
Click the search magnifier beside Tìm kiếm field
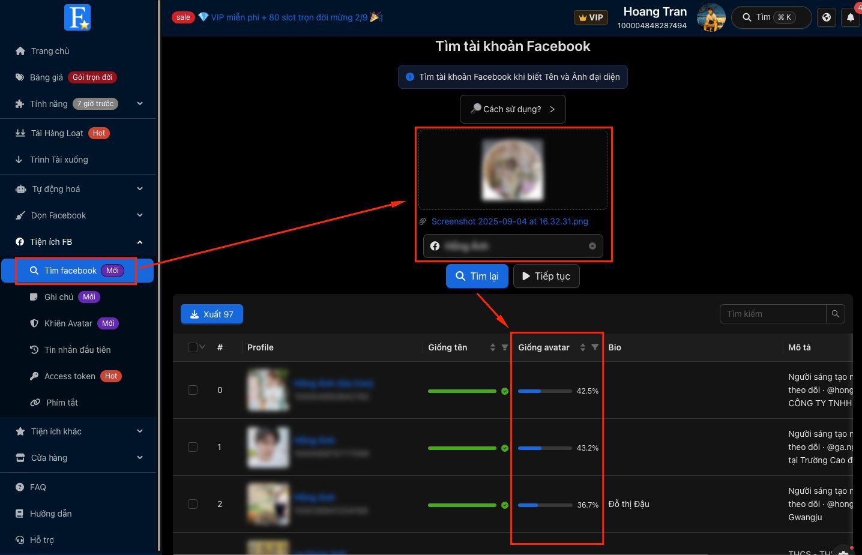click(836, 314)
